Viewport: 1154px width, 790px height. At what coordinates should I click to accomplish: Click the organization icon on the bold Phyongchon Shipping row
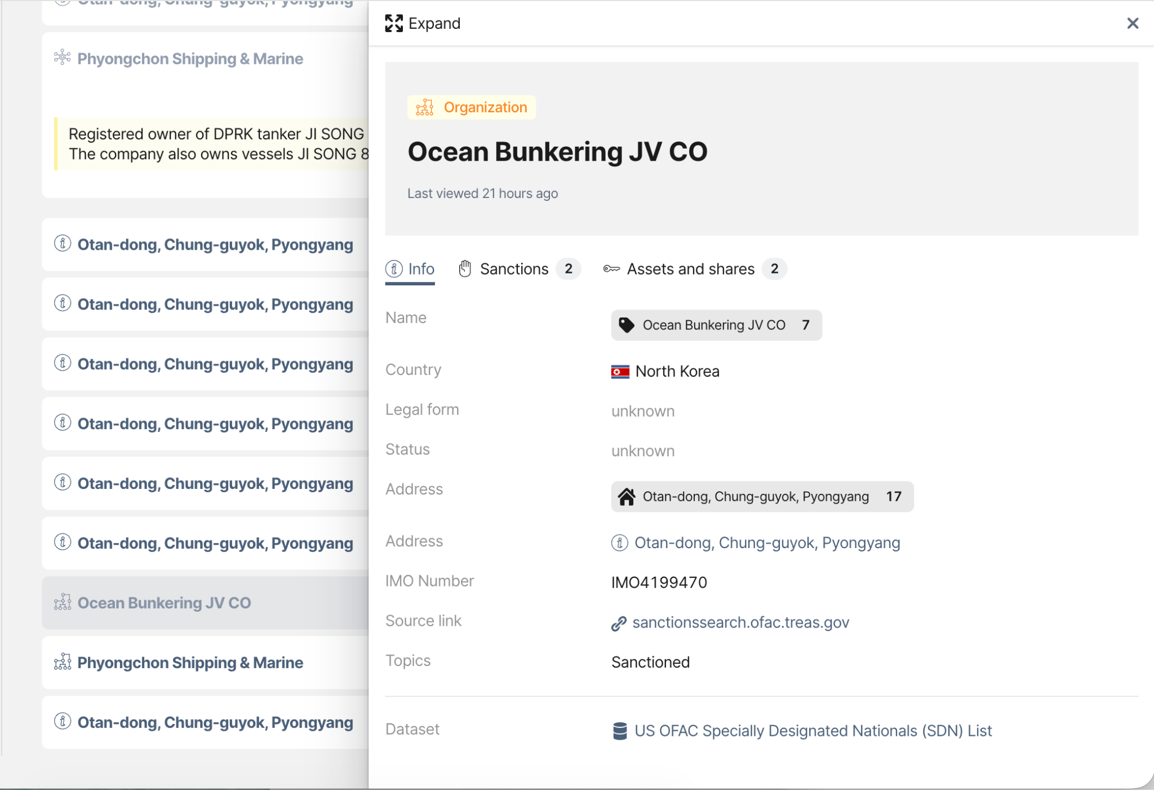point(63,662)
